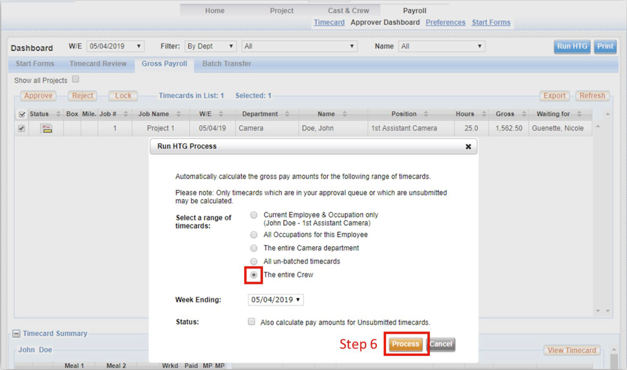Click the Refresh button
627x370 pixels.
pos(592,96)
